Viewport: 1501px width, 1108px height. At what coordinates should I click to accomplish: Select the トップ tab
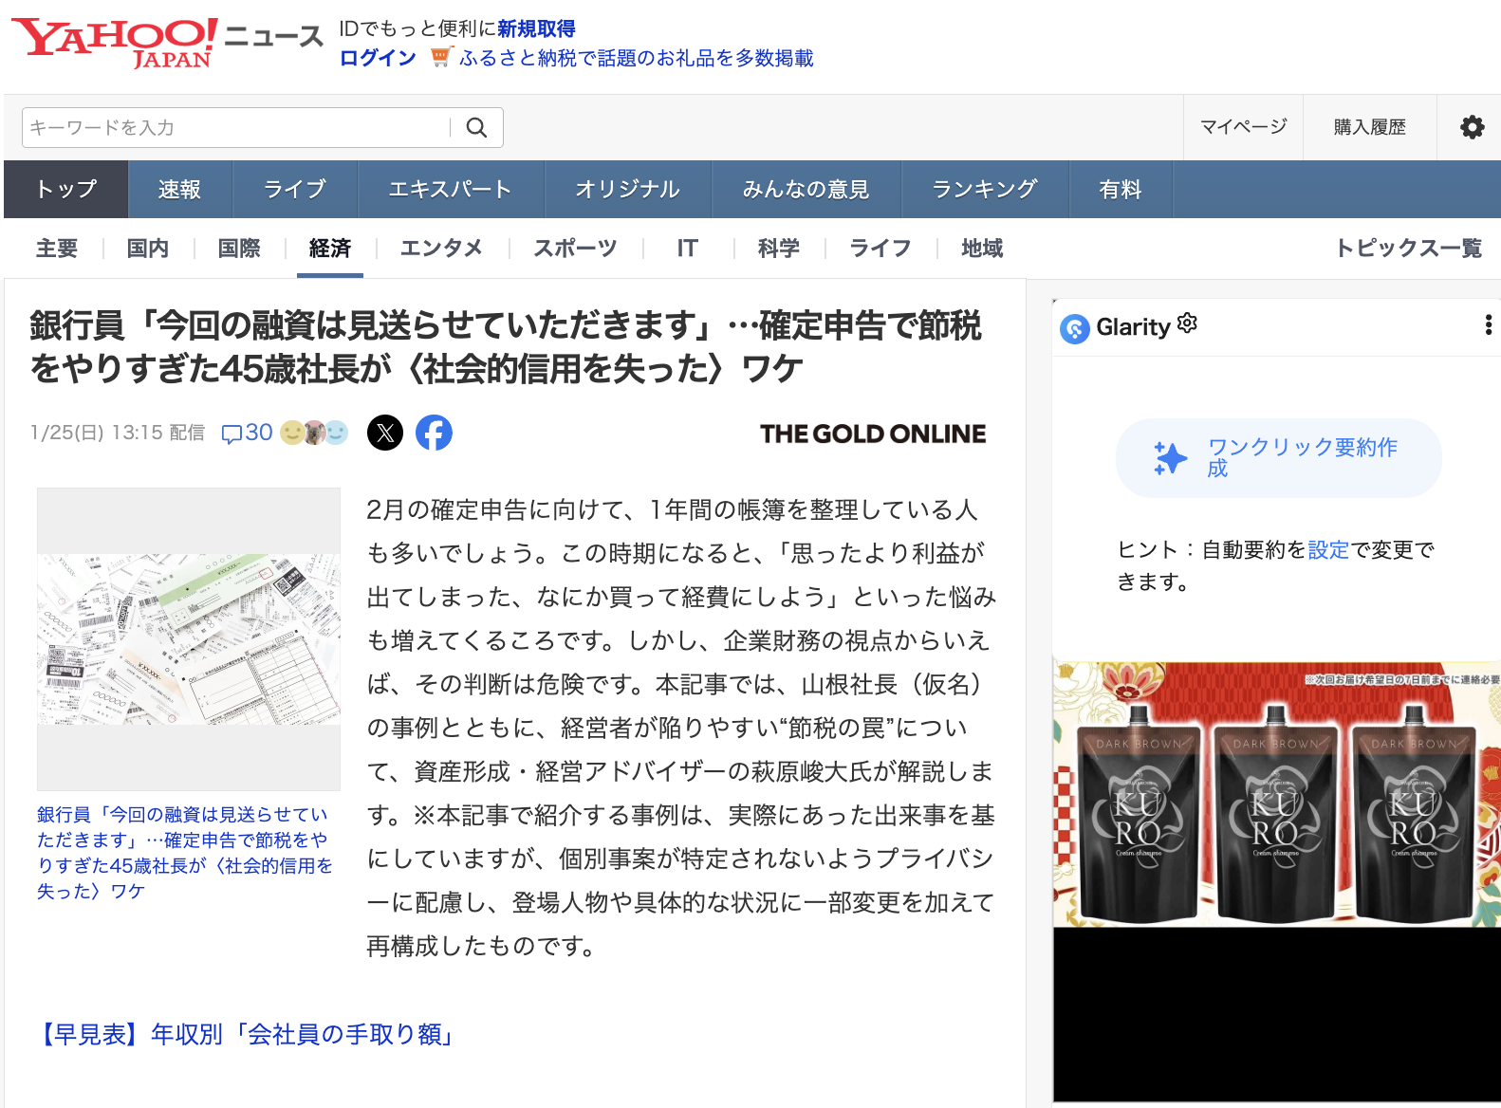coord(66,189)
